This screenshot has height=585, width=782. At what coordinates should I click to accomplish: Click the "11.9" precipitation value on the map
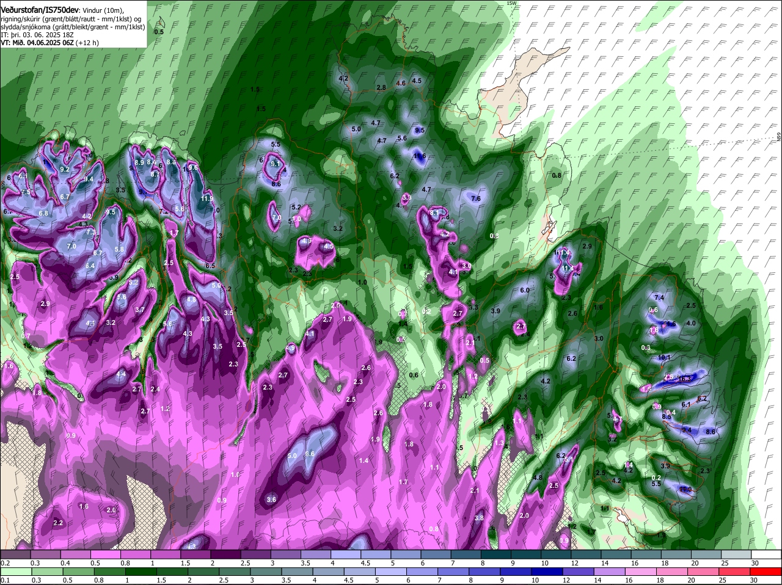click(x=206, y=198)
